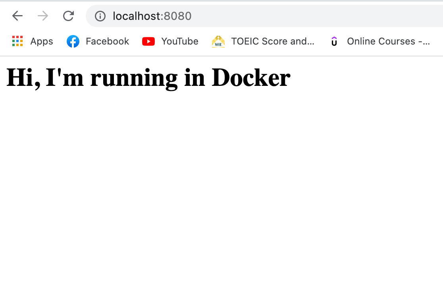This screenshot has height=295, width=443.
Task: Open the Apps shortcut label
Action: click(x=42, y=41)
